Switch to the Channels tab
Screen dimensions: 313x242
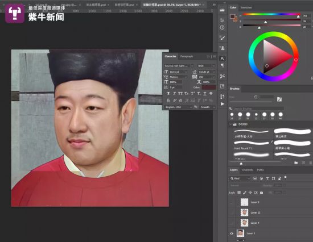point(247,170)
